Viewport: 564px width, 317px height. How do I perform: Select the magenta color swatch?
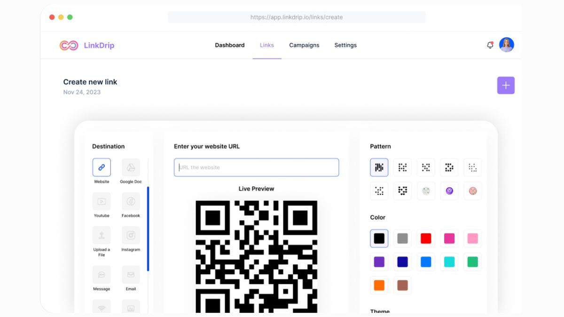449,238
